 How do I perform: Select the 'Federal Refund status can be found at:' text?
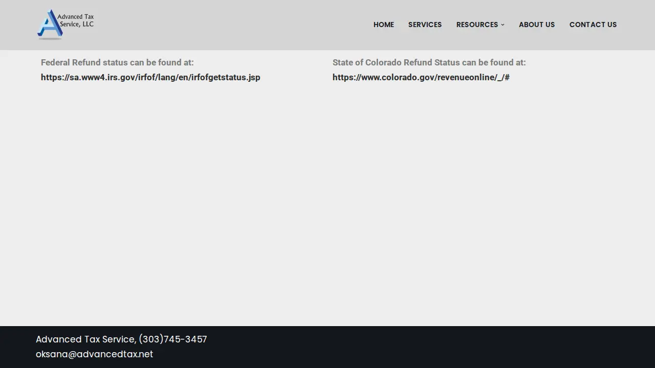(x=117, y=62)
